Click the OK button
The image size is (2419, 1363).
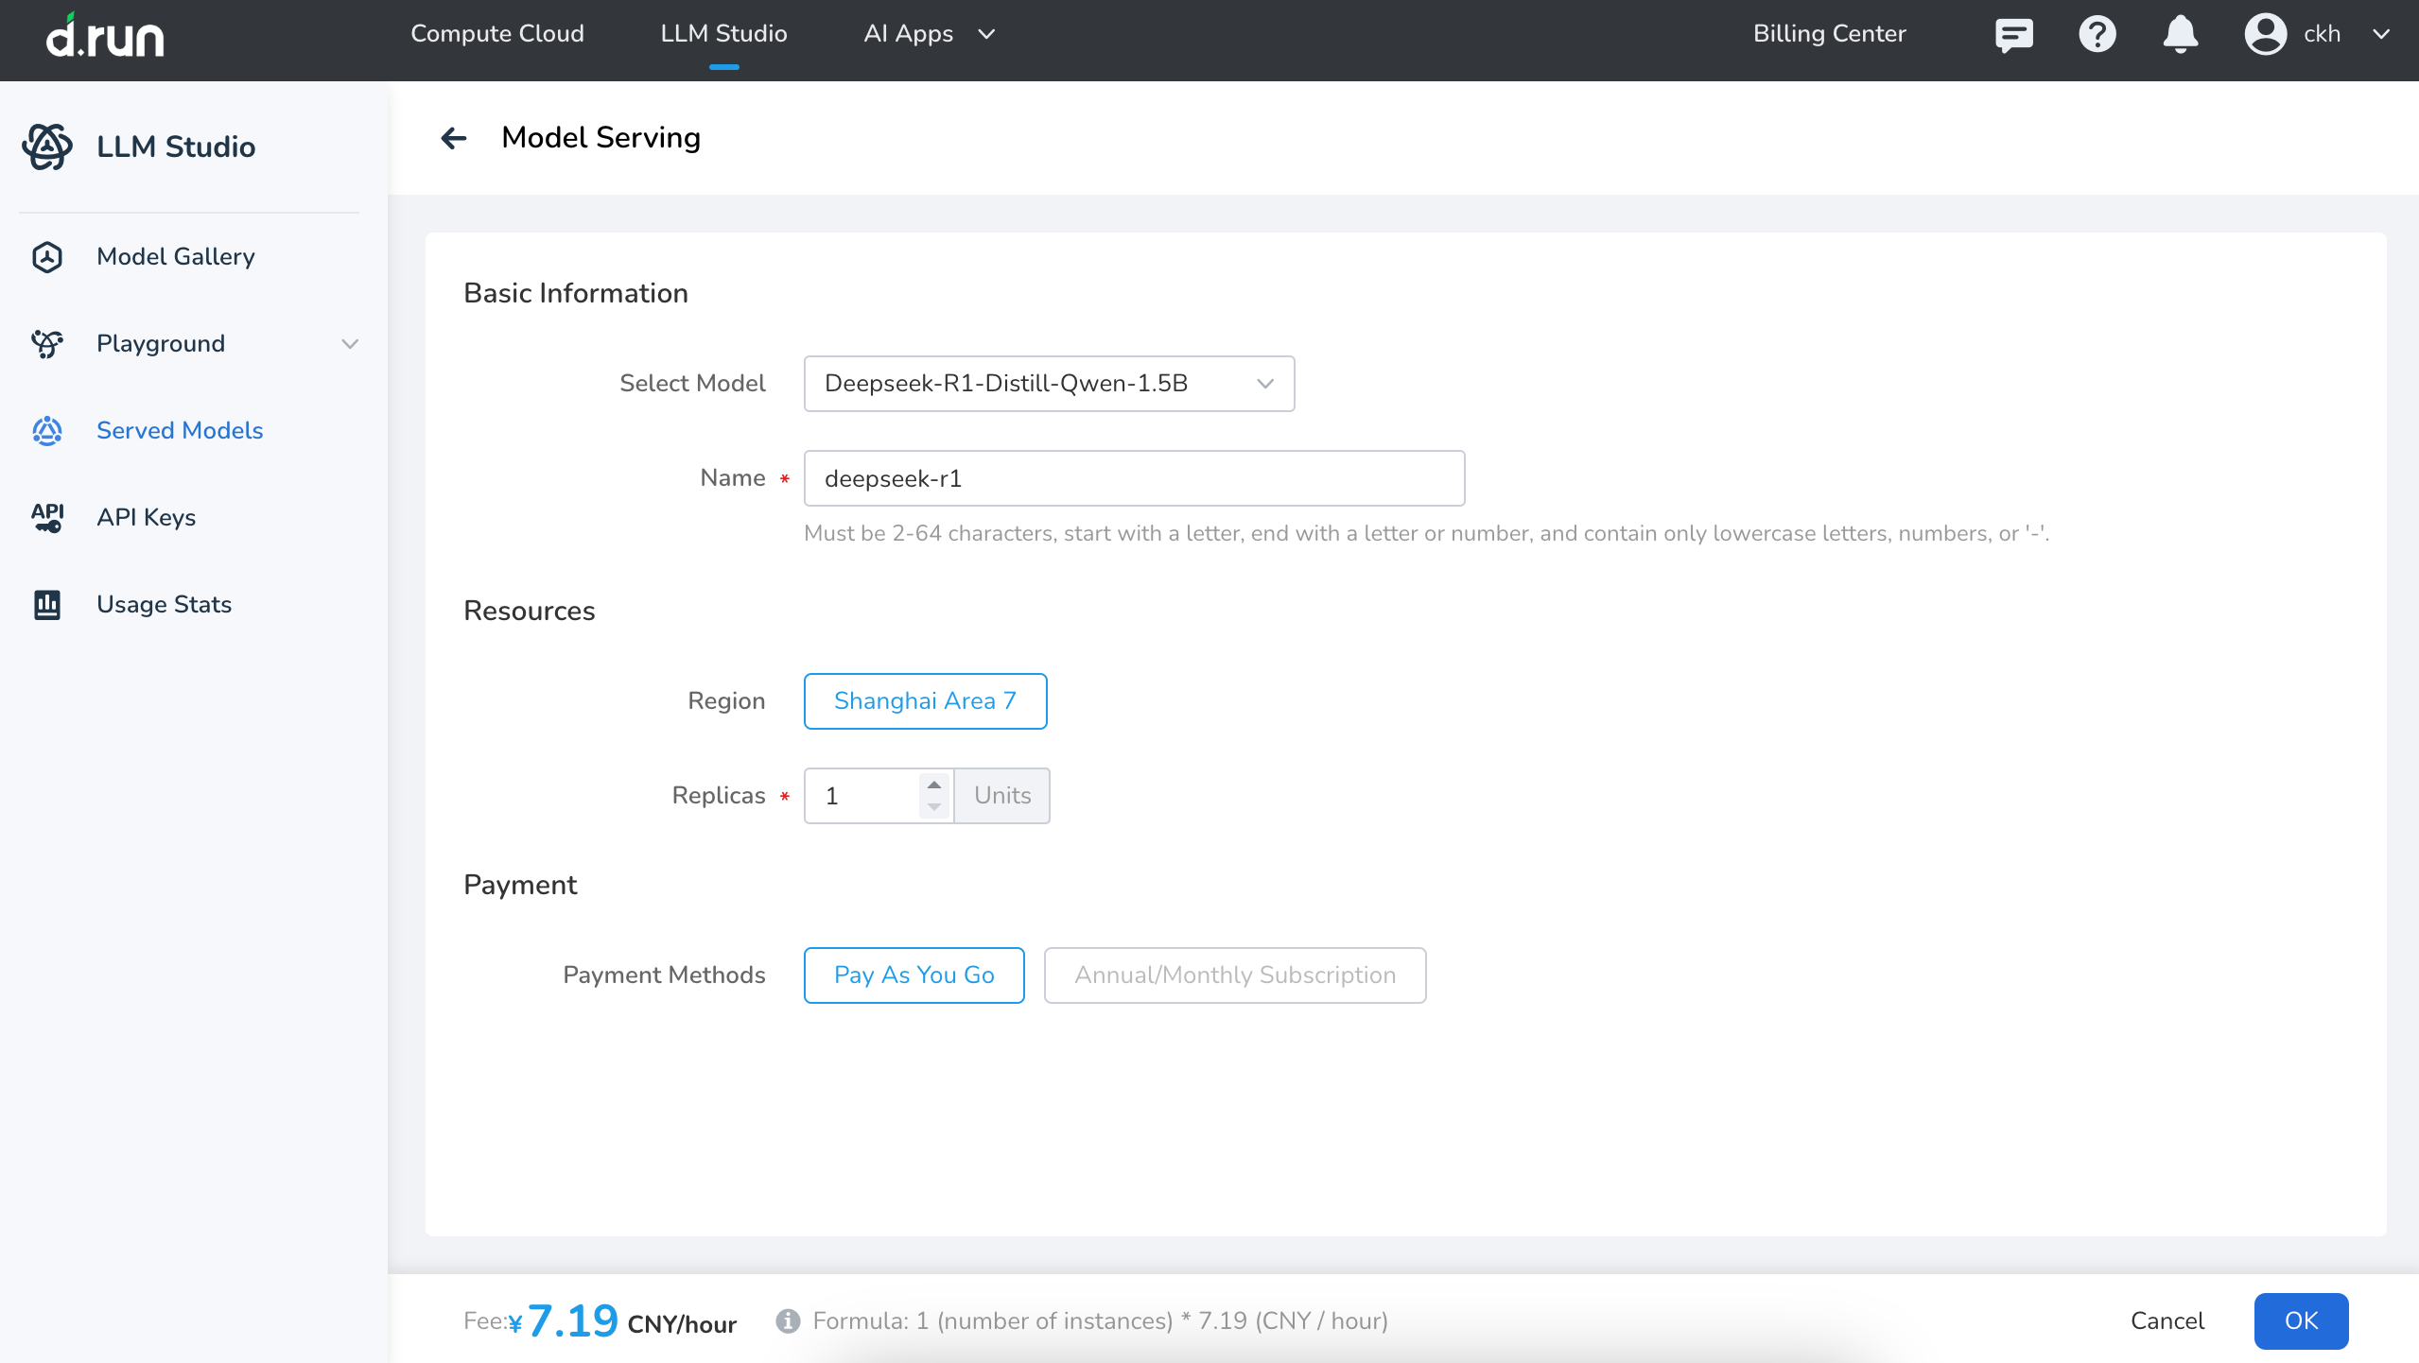point(2301,1320)
